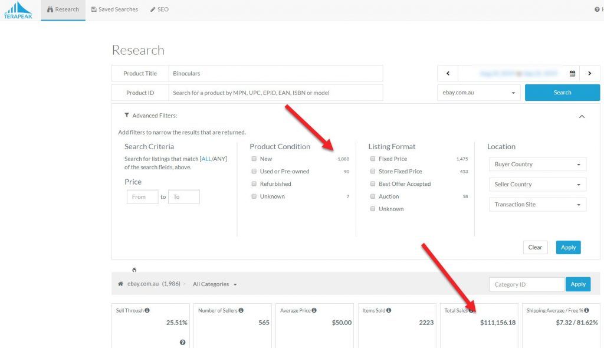Click the Items Sold value 2223
604x348 pixels.
point(426,323)
